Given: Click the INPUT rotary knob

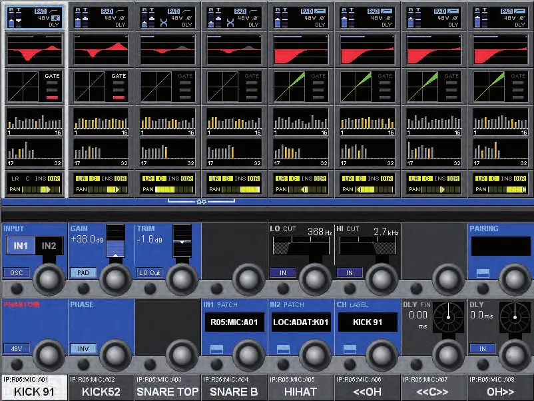Looking at the screenshot, I should point(49,279).
